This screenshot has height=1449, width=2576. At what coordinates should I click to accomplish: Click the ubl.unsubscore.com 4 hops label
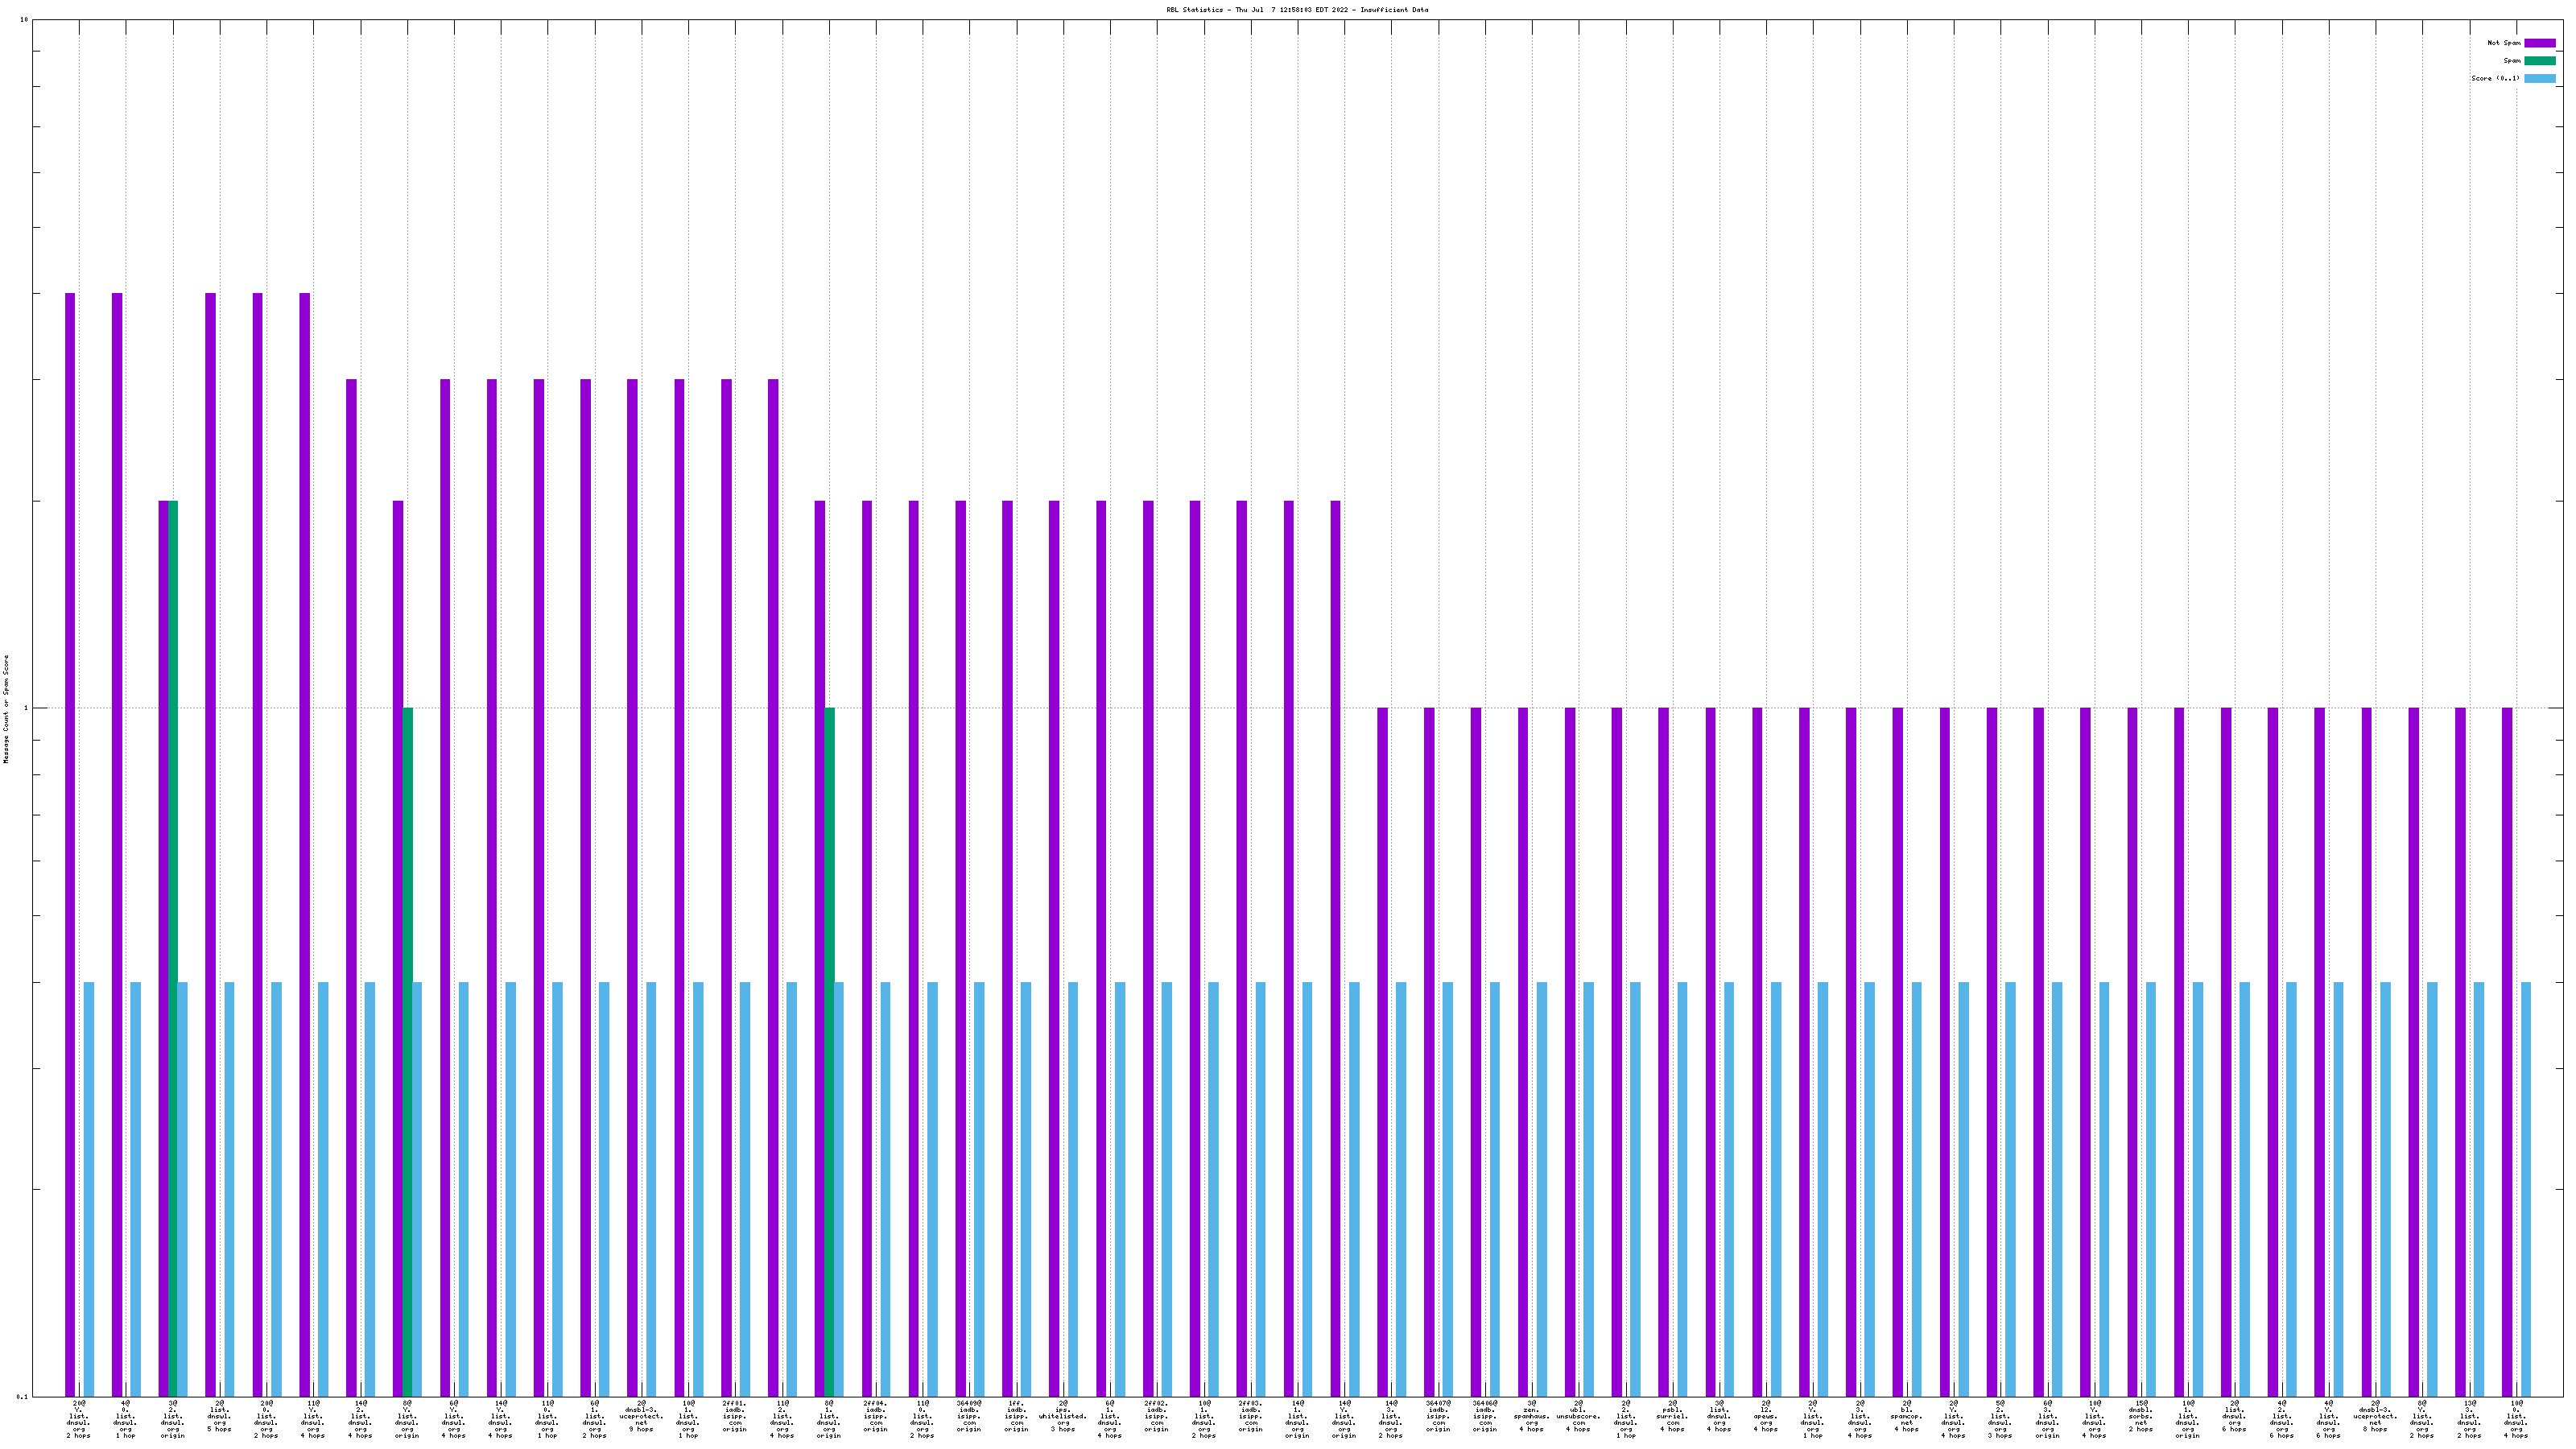point(1578,1416)
